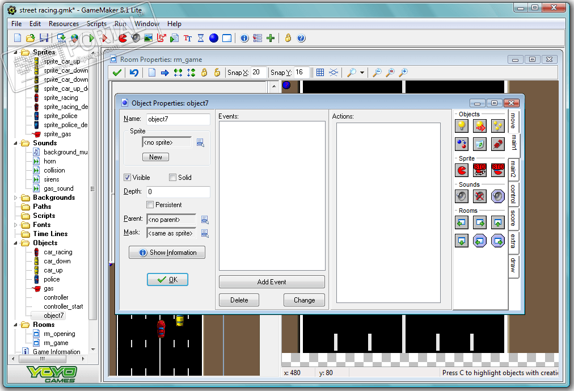Image resolution: width=574 pixels, height=391 pixels.
Task: Expand the Backgrounds folder
Action: (x=15, y=197)
